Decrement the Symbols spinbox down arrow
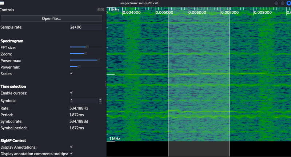The width and height of the screenshot is (291, 157). click(100, 102)
